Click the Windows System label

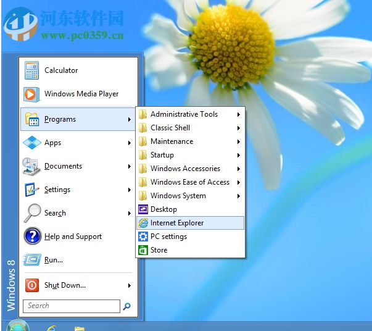(178, 196)
